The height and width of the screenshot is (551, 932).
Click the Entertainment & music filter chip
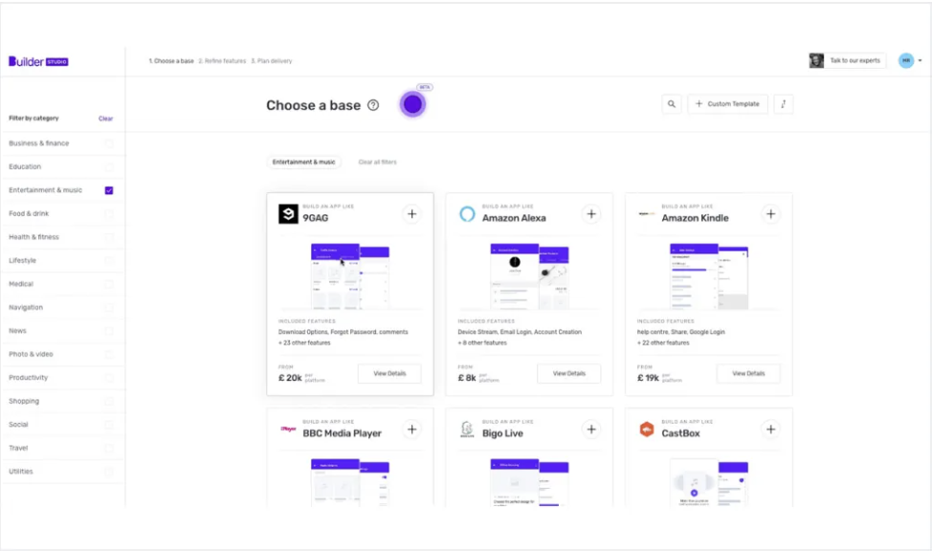coord(303,163)
